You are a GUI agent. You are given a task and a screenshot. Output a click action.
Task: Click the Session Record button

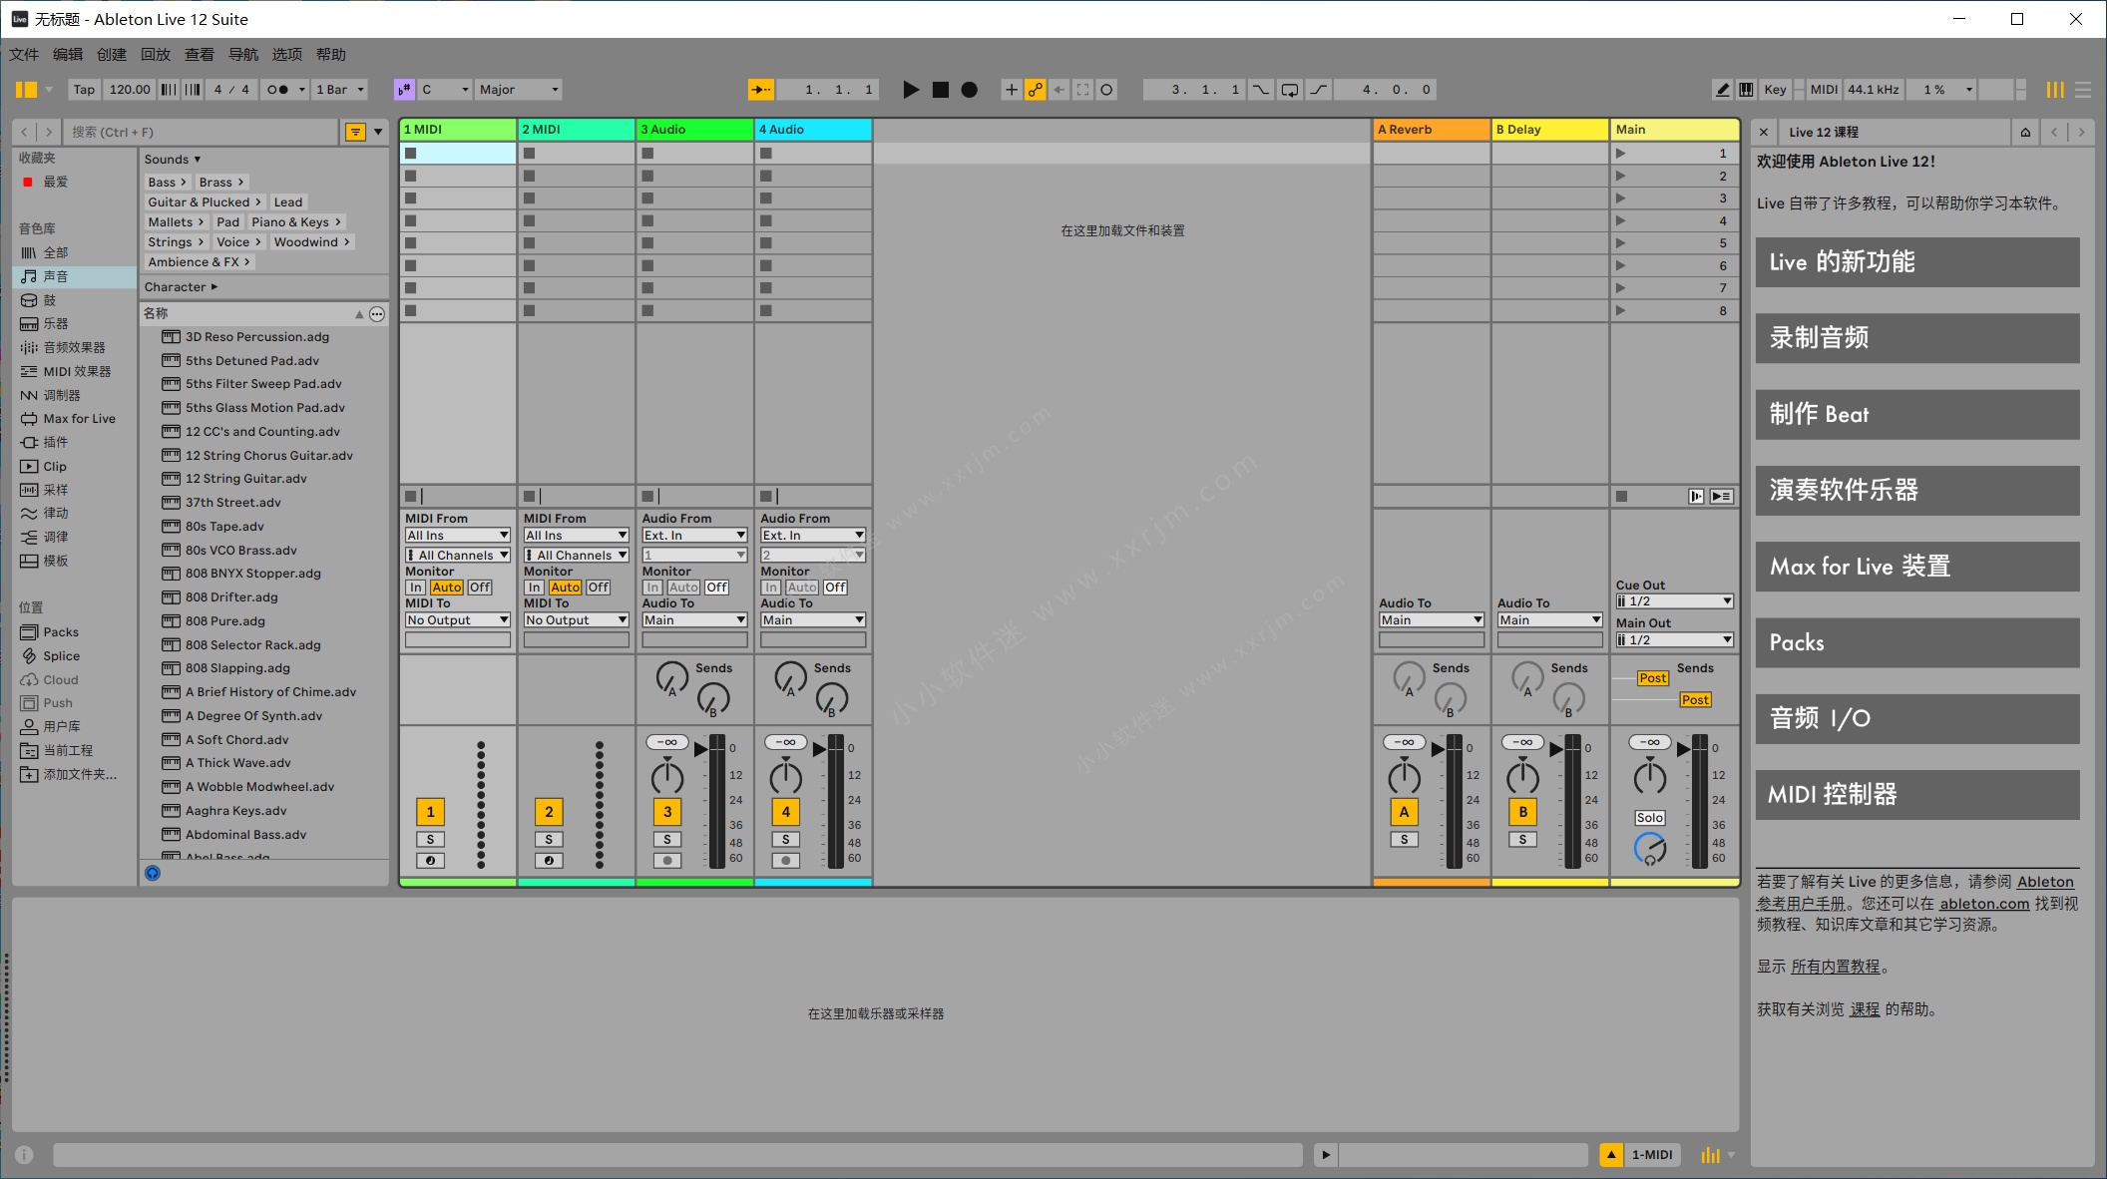click(968, 89)
